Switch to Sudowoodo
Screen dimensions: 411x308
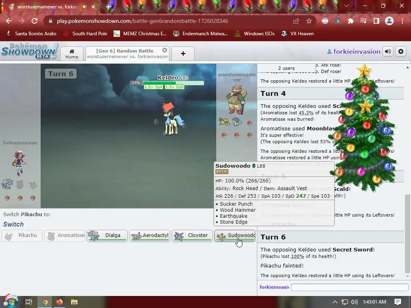234,235
